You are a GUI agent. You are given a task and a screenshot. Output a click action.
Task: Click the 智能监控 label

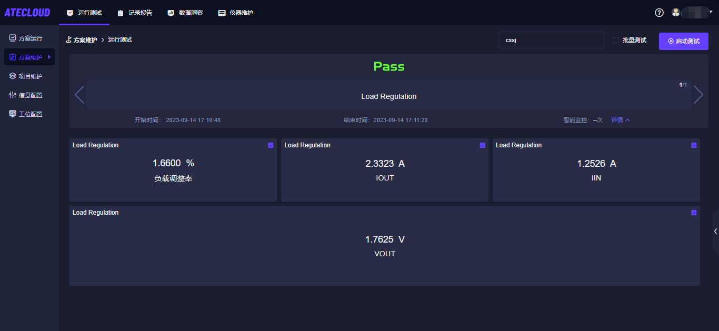(576, 120)
